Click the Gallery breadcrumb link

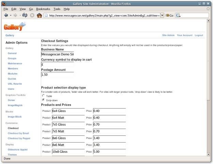coord(10,35)
